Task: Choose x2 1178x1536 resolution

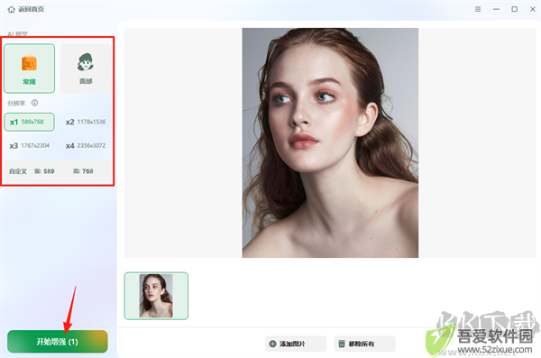Action: click(x=86, y=122)
